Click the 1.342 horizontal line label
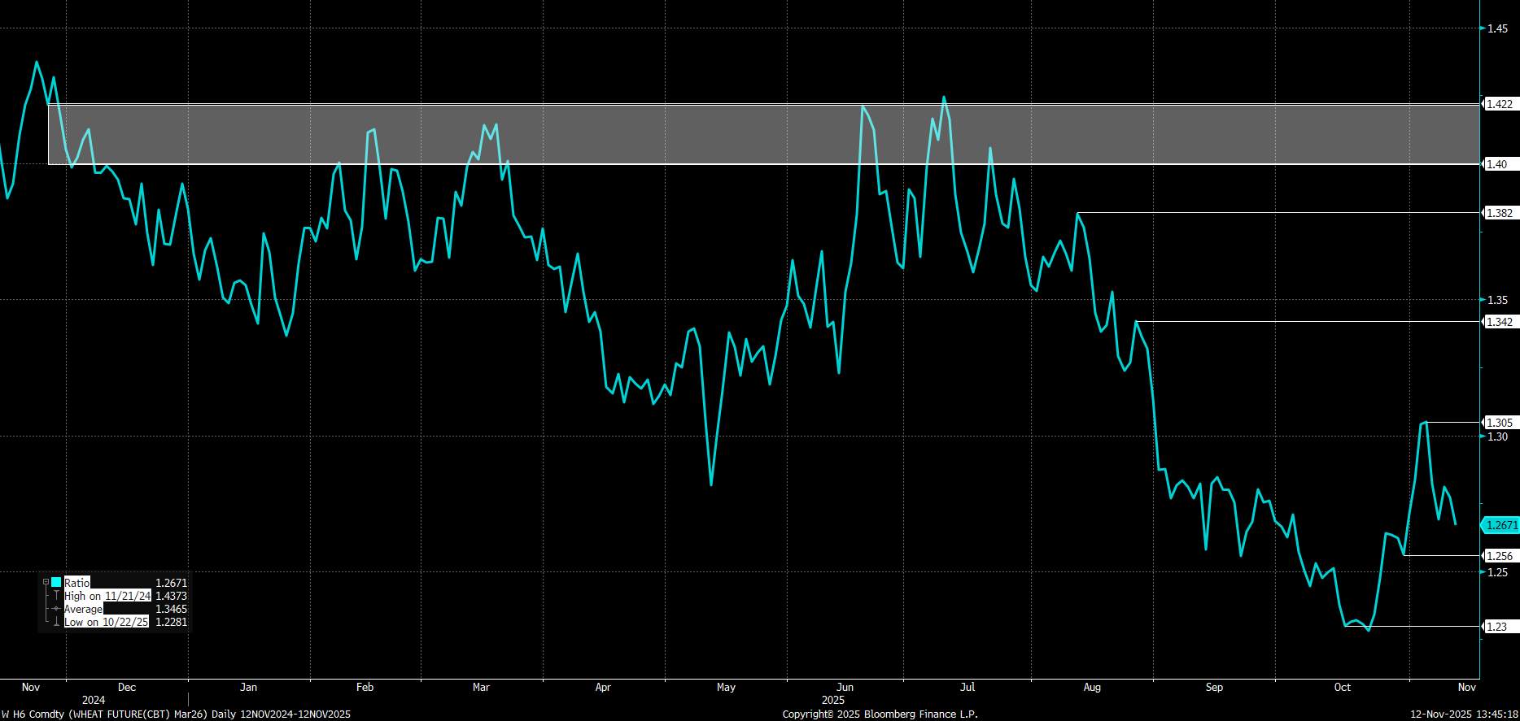This screenshot has width=1520, height=721. coord(1499,322)
